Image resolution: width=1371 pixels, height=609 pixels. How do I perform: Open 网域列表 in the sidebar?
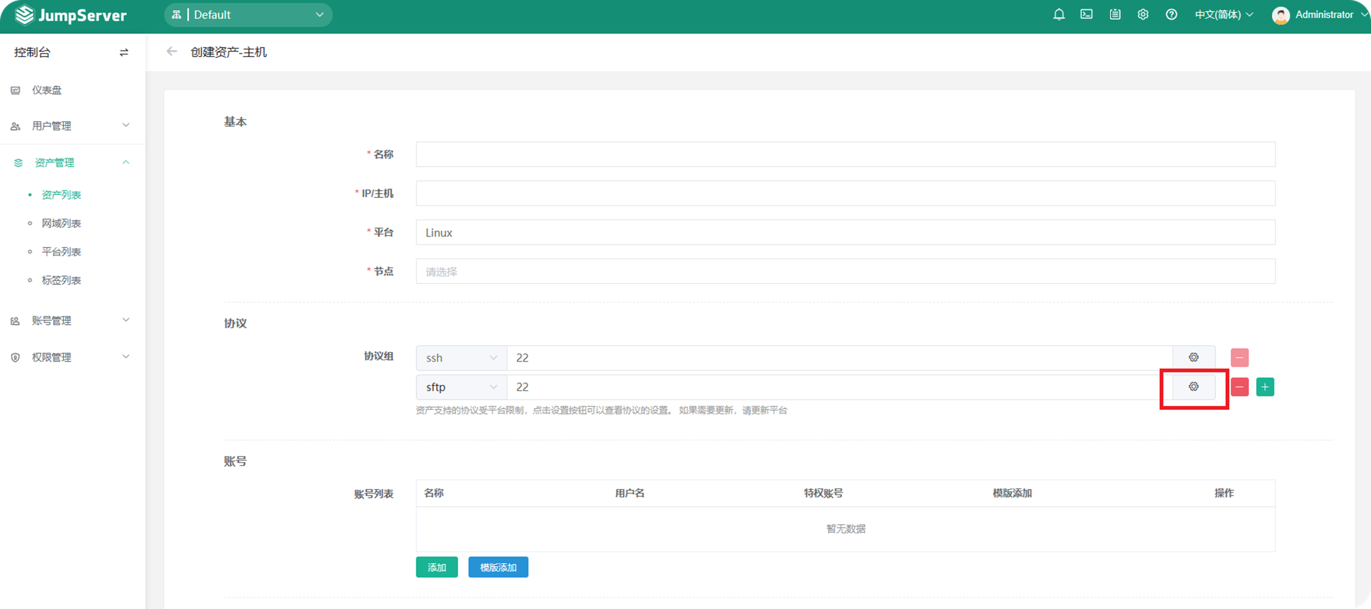click(61, 223)
